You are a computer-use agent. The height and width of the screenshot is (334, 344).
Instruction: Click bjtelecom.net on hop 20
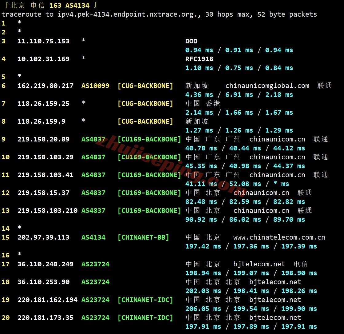[x=275, y=318]
